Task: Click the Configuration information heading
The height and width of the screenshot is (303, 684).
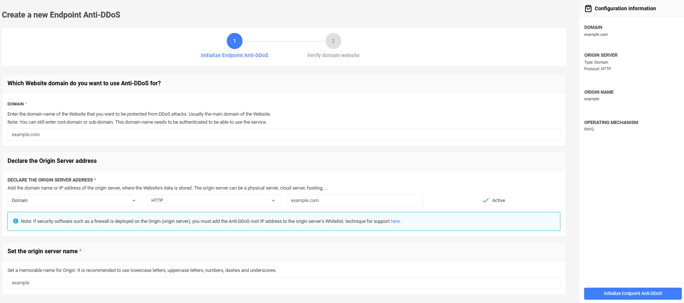Action: 625,8
